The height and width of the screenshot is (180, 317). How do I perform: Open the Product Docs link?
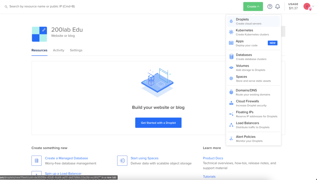click(x=213, y=158)
